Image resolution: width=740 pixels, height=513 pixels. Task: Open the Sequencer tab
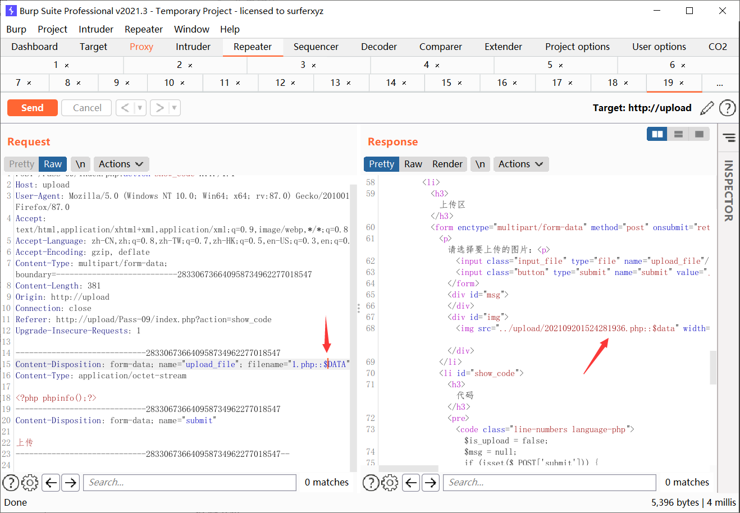pos(316,47)
